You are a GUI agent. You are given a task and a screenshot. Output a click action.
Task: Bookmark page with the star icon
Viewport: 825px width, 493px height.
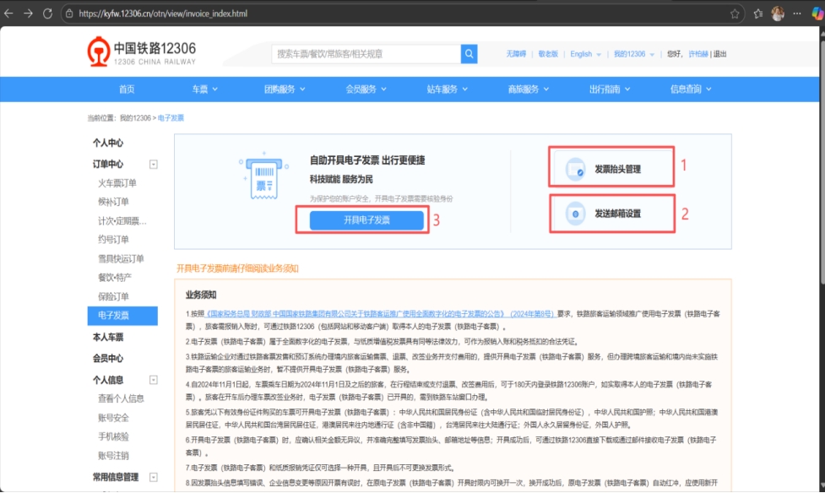coord(735,14)
